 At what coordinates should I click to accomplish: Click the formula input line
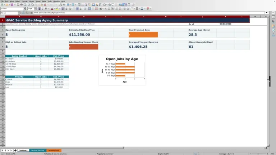coord(149,13)
